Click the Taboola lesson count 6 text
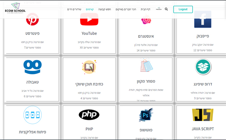 coord(33,96)
